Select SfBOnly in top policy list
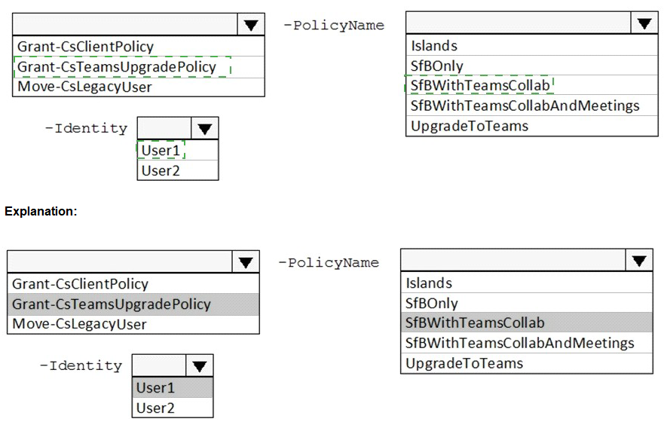The width and height of the screenshot is (664, 428). point(437,66)
